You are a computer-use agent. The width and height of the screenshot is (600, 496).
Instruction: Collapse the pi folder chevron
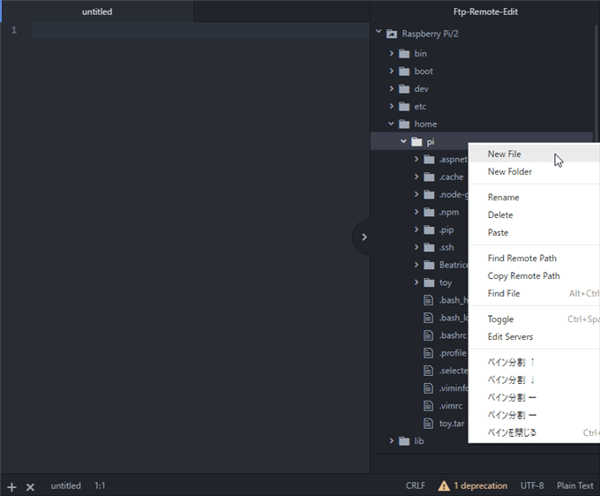click(403, 141)
